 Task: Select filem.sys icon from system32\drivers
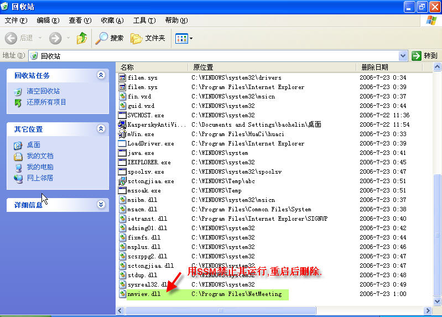[122, 77]
